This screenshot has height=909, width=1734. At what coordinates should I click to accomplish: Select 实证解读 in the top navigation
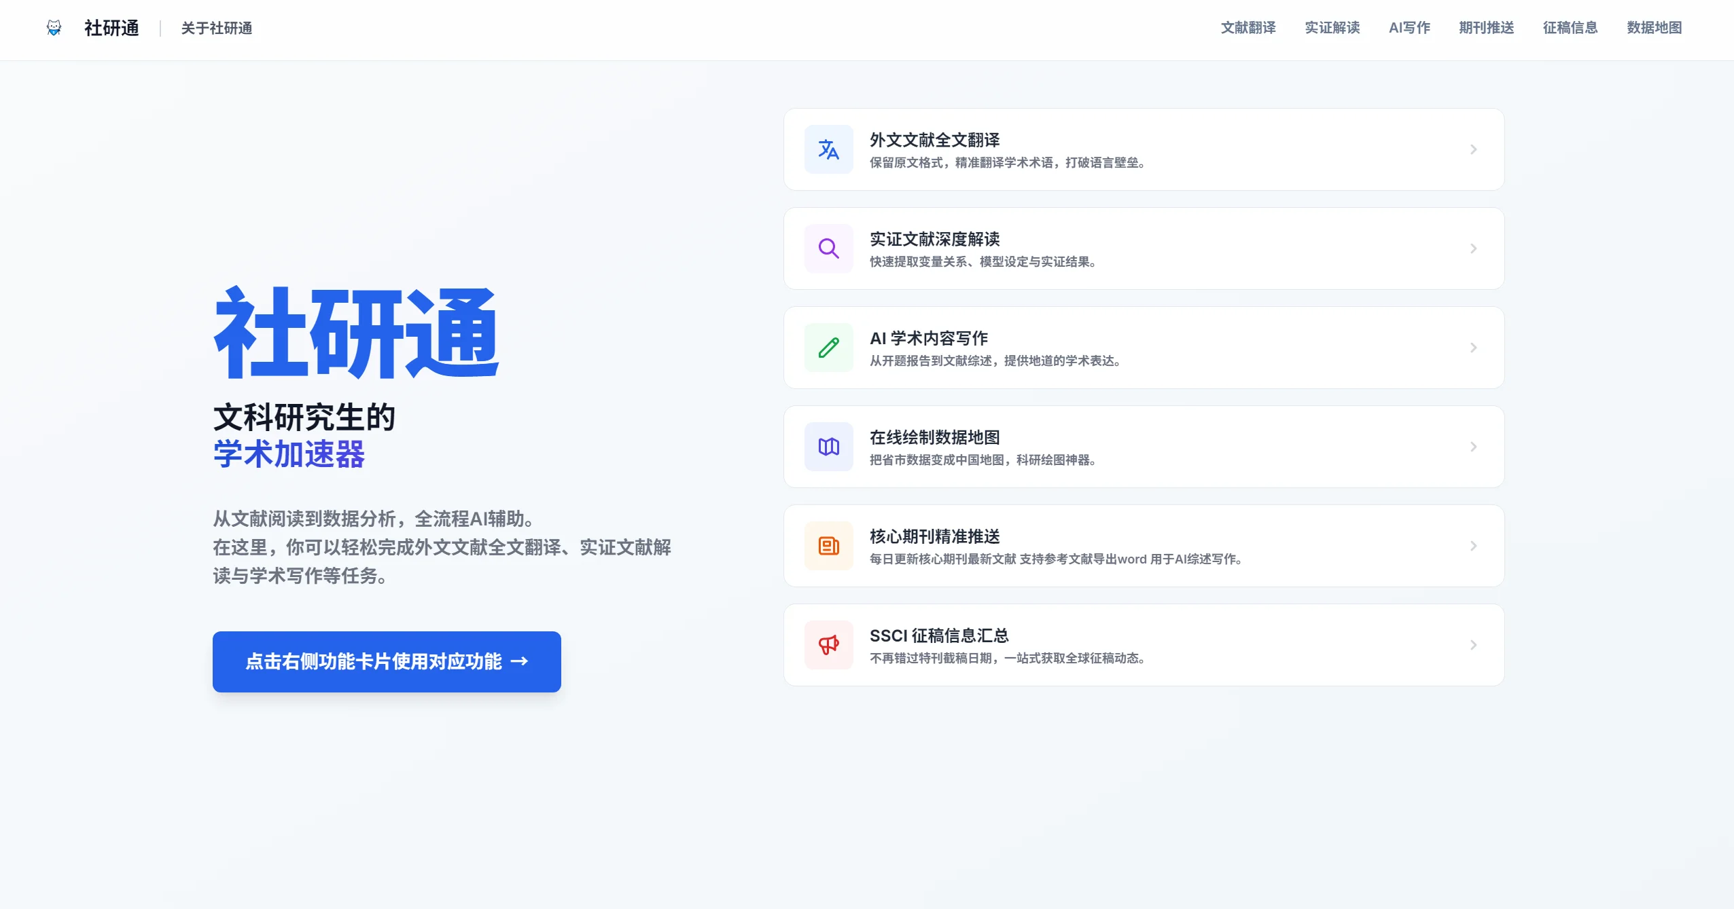(x=1332, y=28)
